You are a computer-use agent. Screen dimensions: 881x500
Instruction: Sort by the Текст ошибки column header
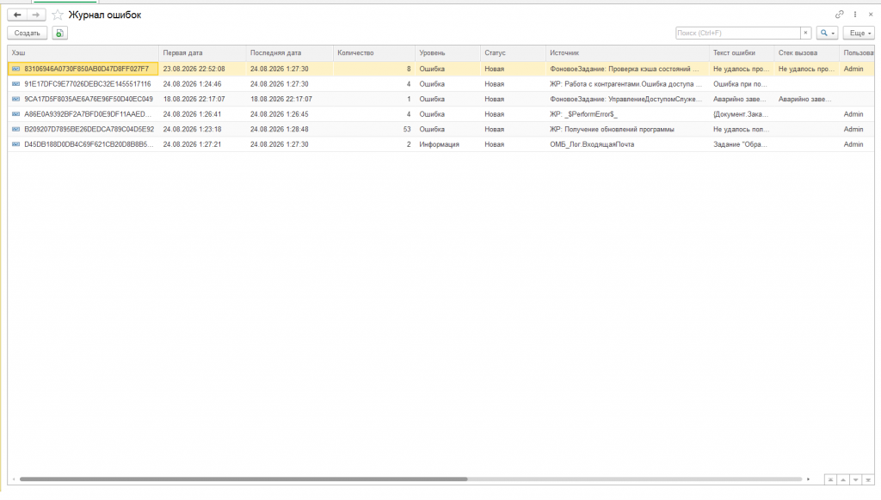(742, 52)
